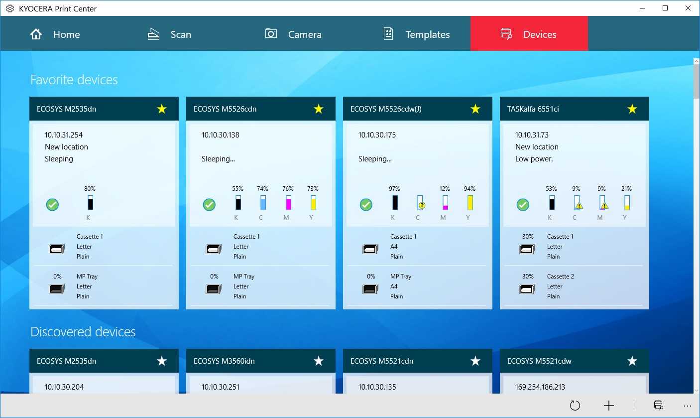Toggle favorite star on ECOSYS M5526cdw(J)

coord(475,109)
